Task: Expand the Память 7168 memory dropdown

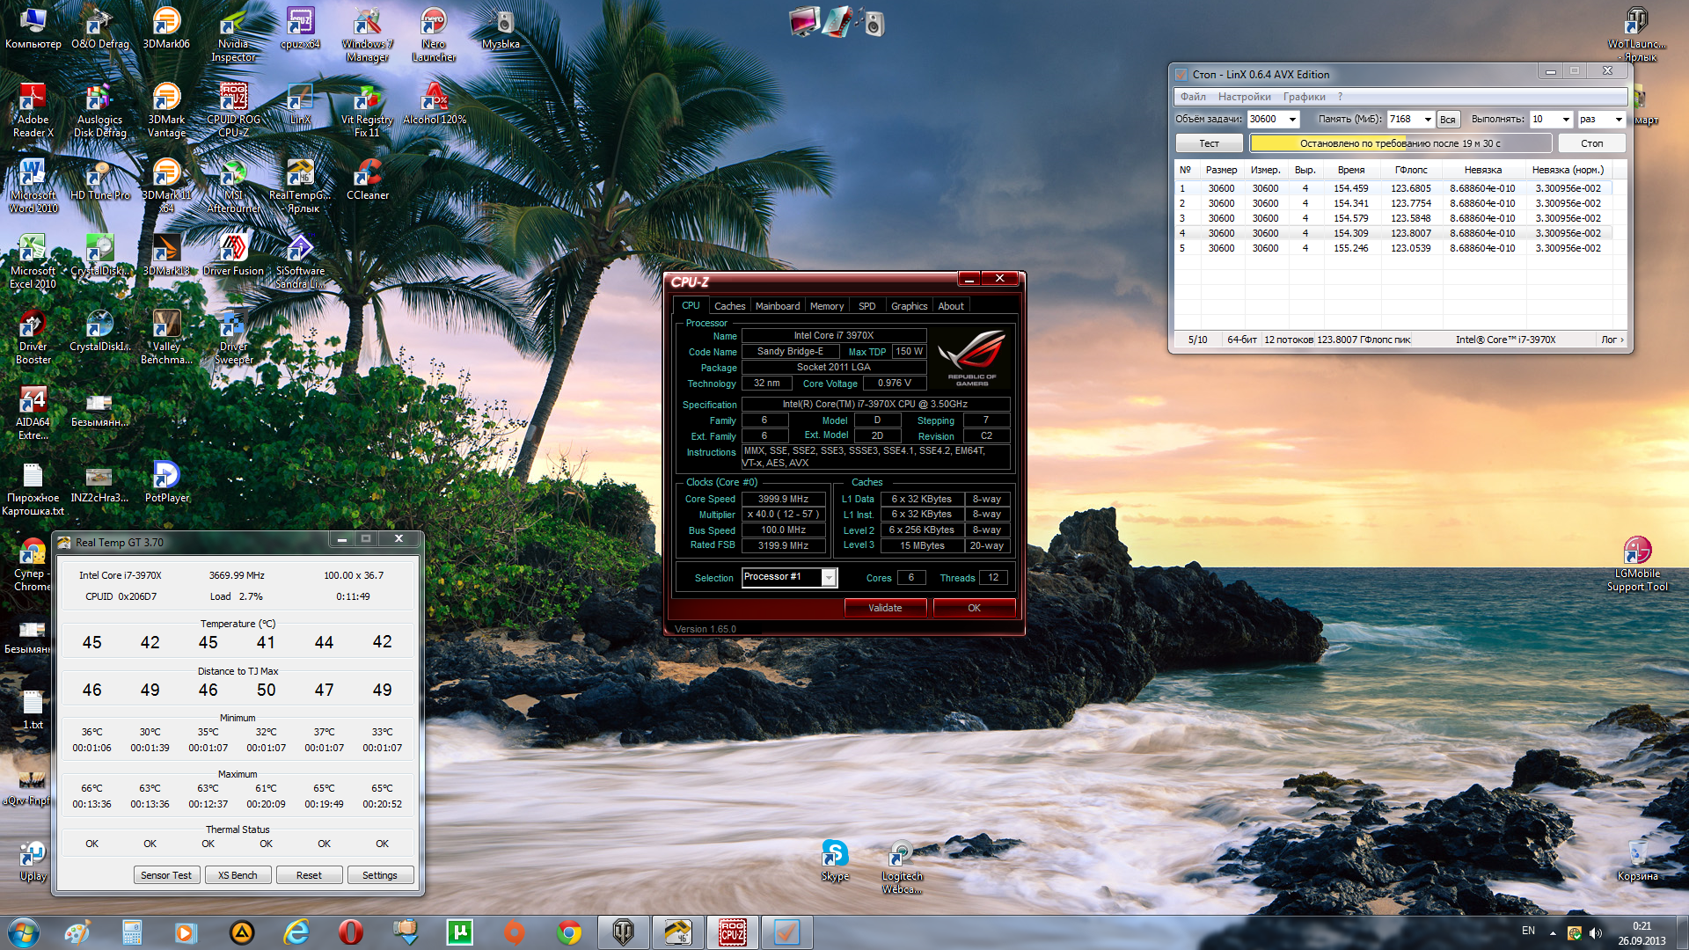Action: [1427, 120]
